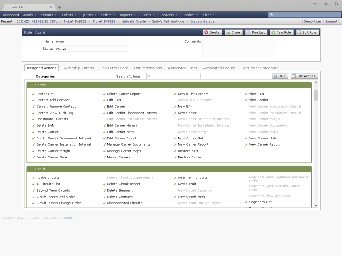Click the checkmark beside View Carrier Report

pos(246,145)
